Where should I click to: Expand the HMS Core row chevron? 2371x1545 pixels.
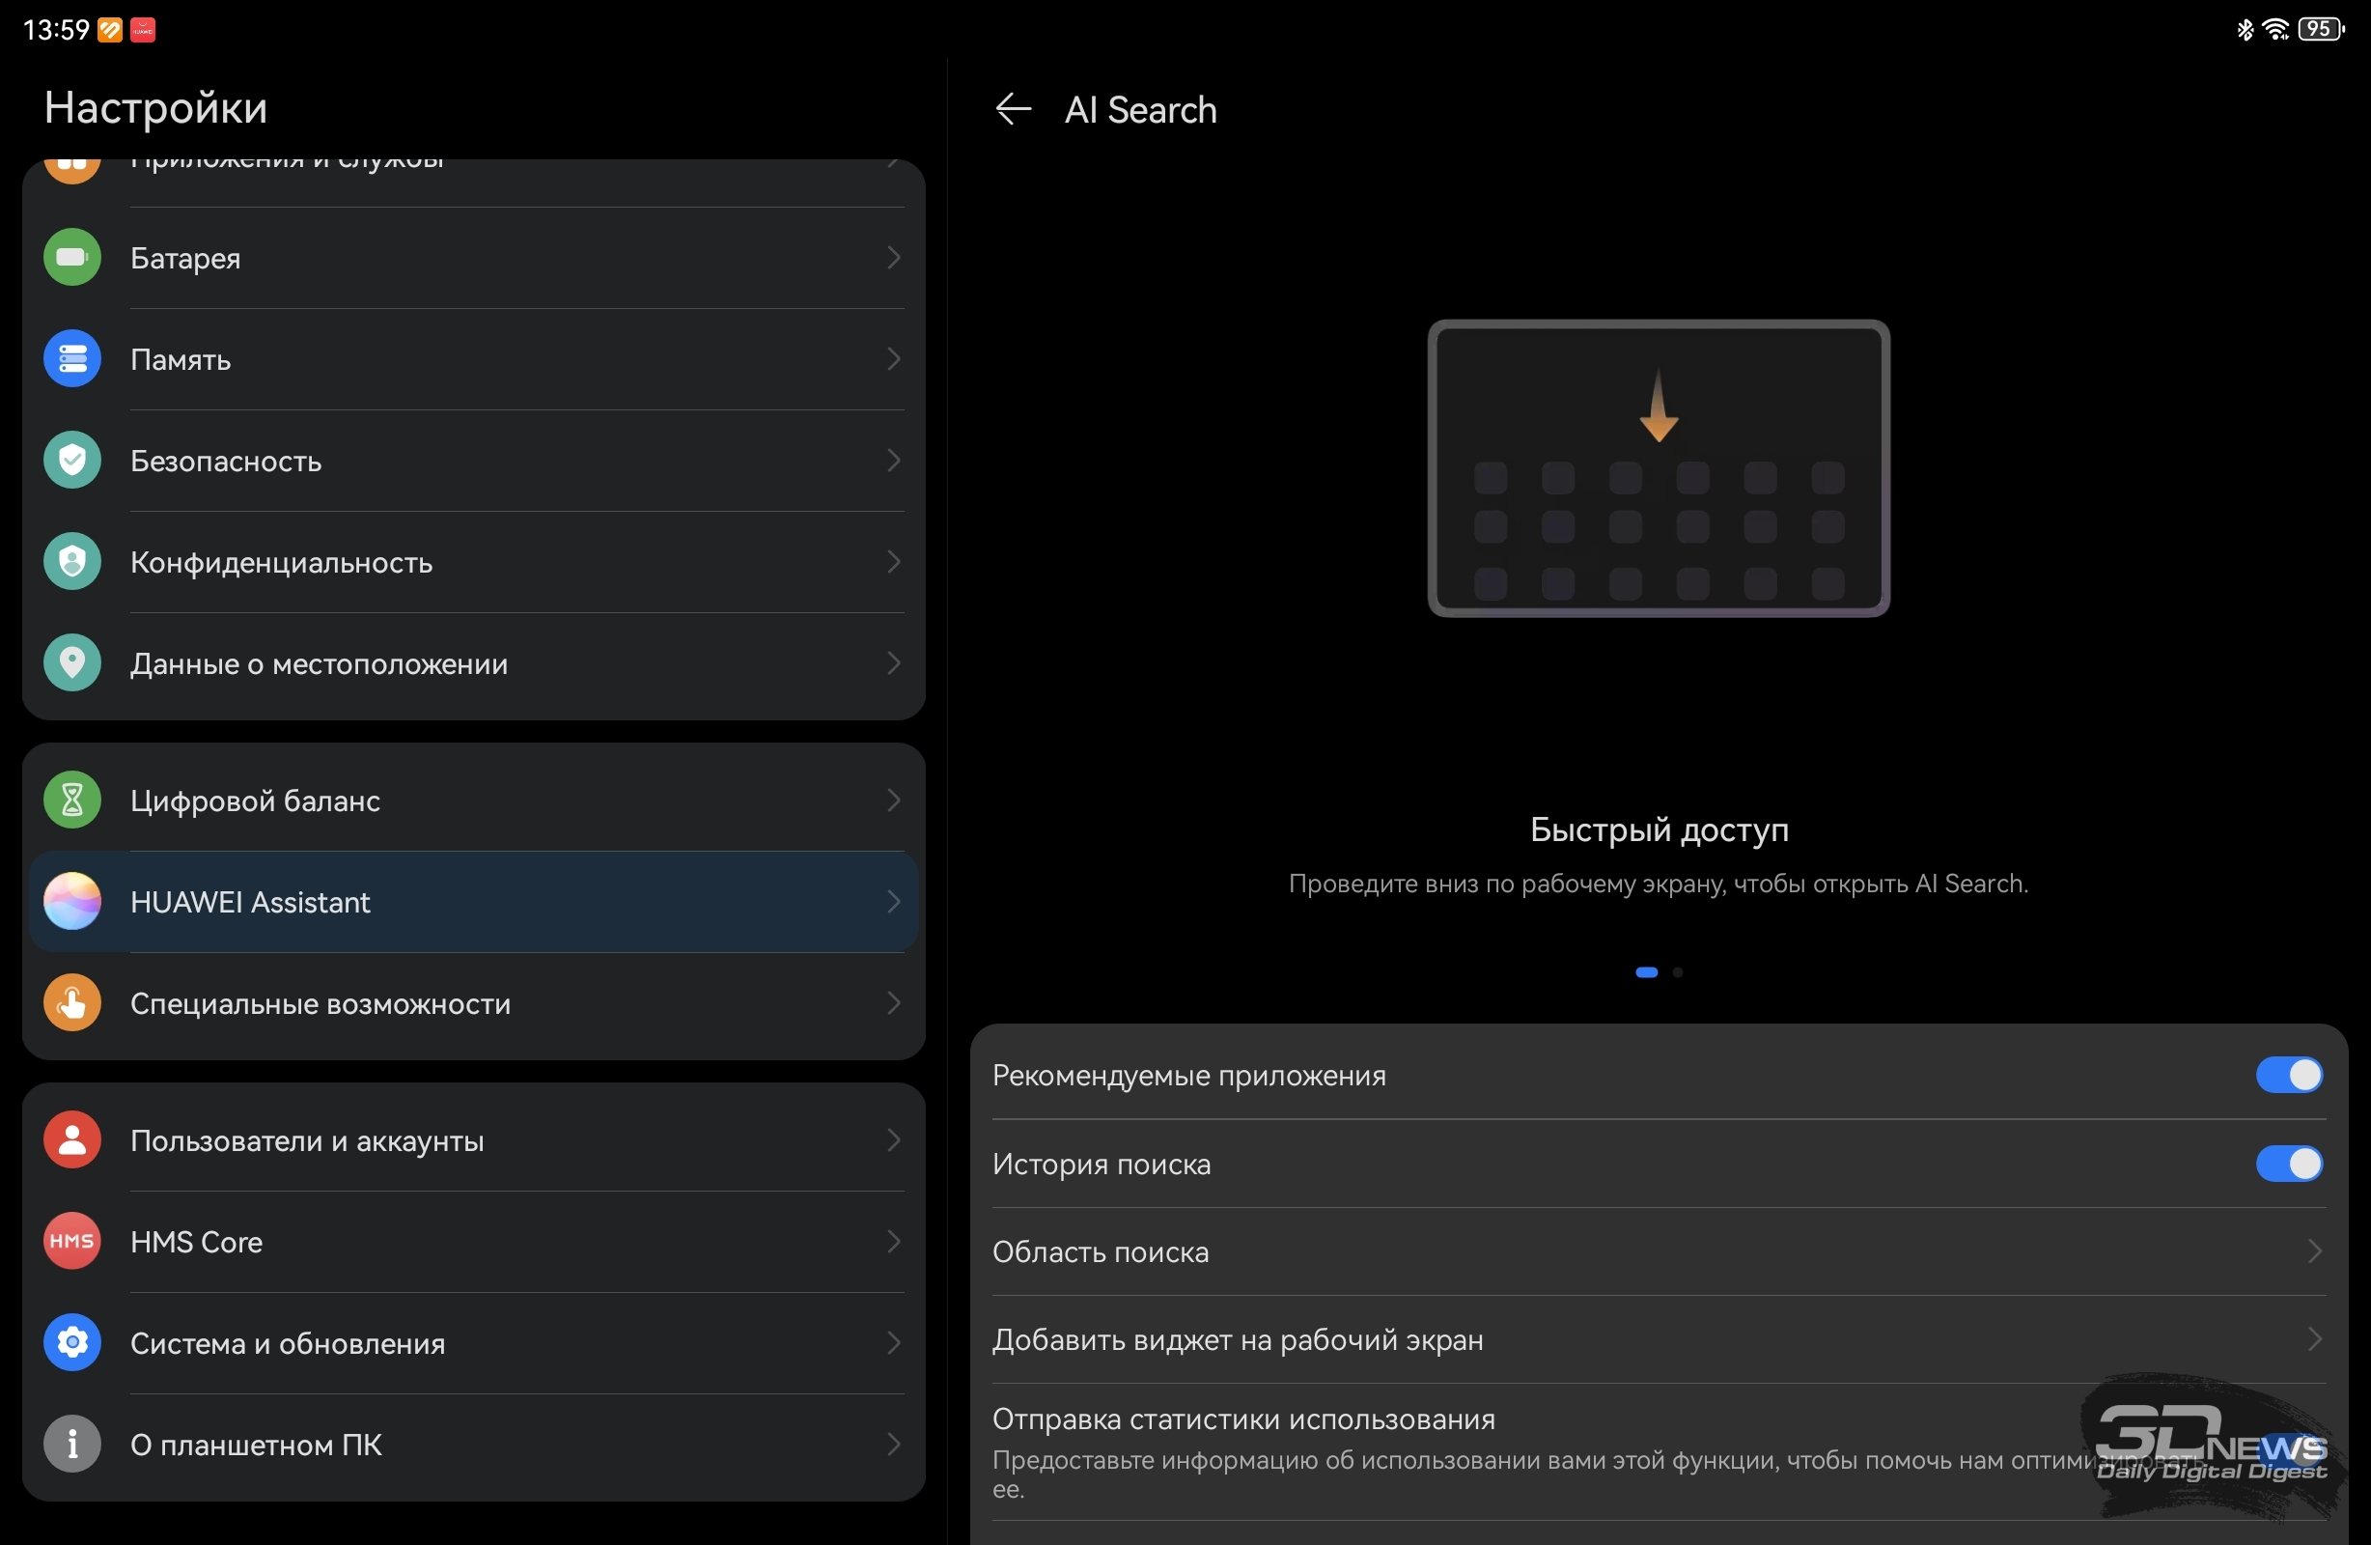point(894,1242)
